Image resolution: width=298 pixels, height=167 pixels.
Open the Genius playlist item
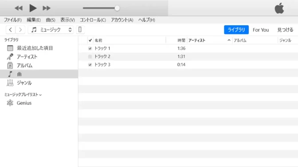pos(39,103)
